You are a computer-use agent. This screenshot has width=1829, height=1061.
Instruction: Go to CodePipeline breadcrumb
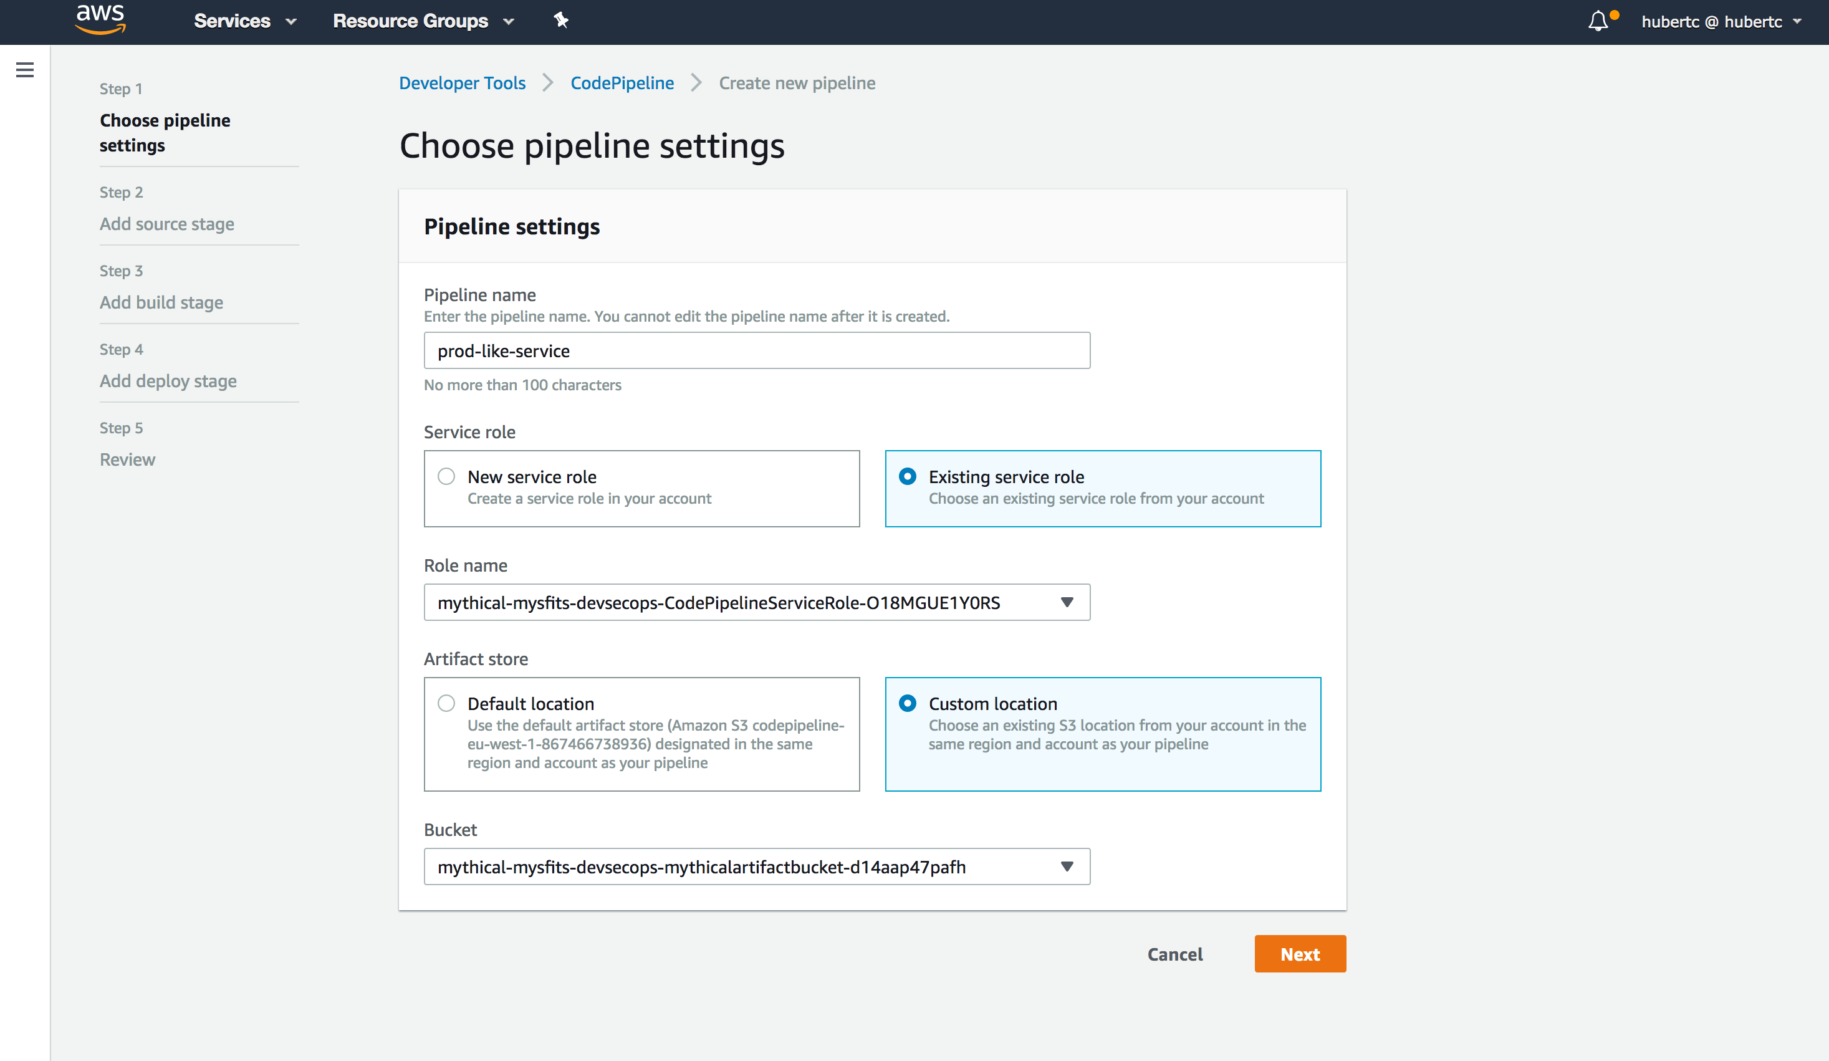pos(622,84)
